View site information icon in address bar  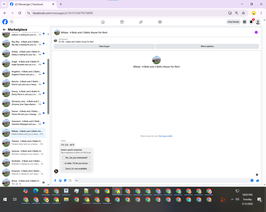pyautogui.click(x=29, y=13)
